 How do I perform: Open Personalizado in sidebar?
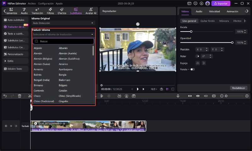15,54
